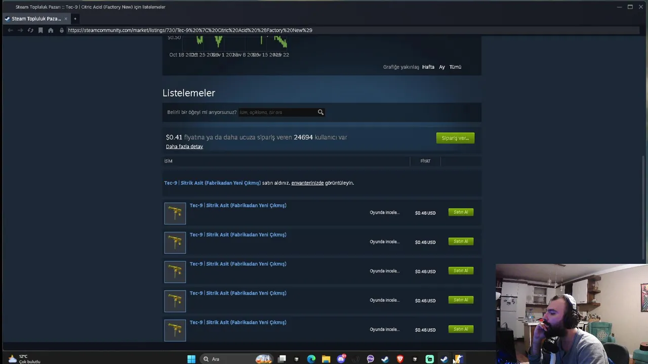Click the first listing's $0.46 USD price

pos(425,213)
